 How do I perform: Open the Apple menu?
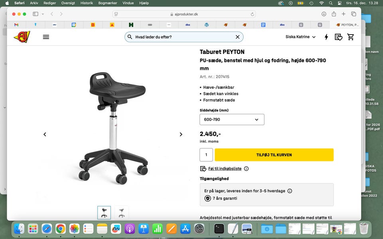[x=7, y=3]
